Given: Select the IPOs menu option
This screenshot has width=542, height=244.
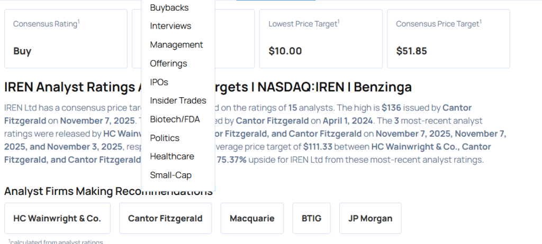Looking at the screenshot, I should pyautogui.click(x=159, y=82).
